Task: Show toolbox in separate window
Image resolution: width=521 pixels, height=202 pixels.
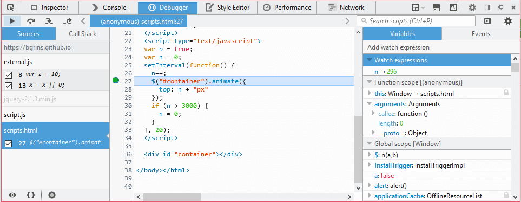Action: coord(500,8)
